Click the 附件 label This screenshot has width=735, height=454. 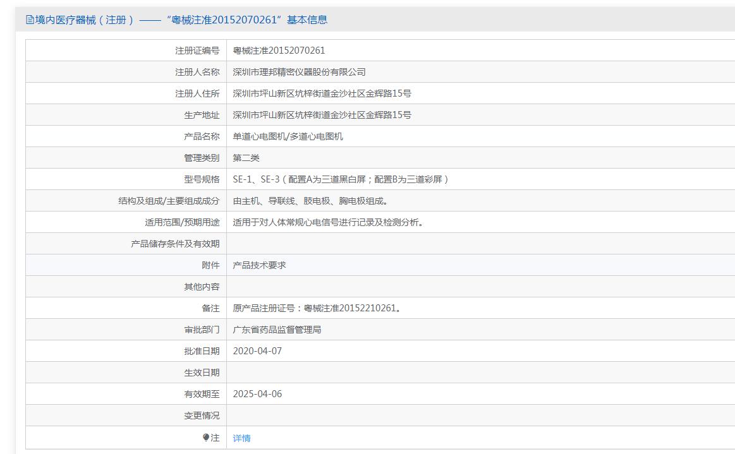tap(210, 265)
